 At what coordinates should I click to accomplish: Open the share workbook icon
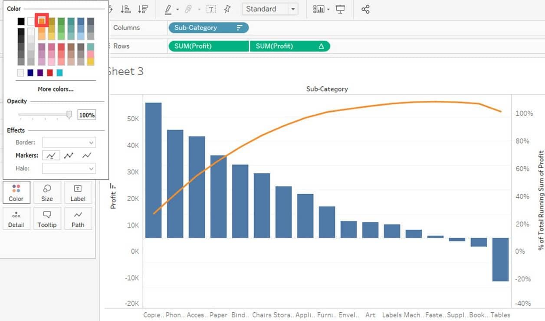pyautogui.click(x=366, y=9)
